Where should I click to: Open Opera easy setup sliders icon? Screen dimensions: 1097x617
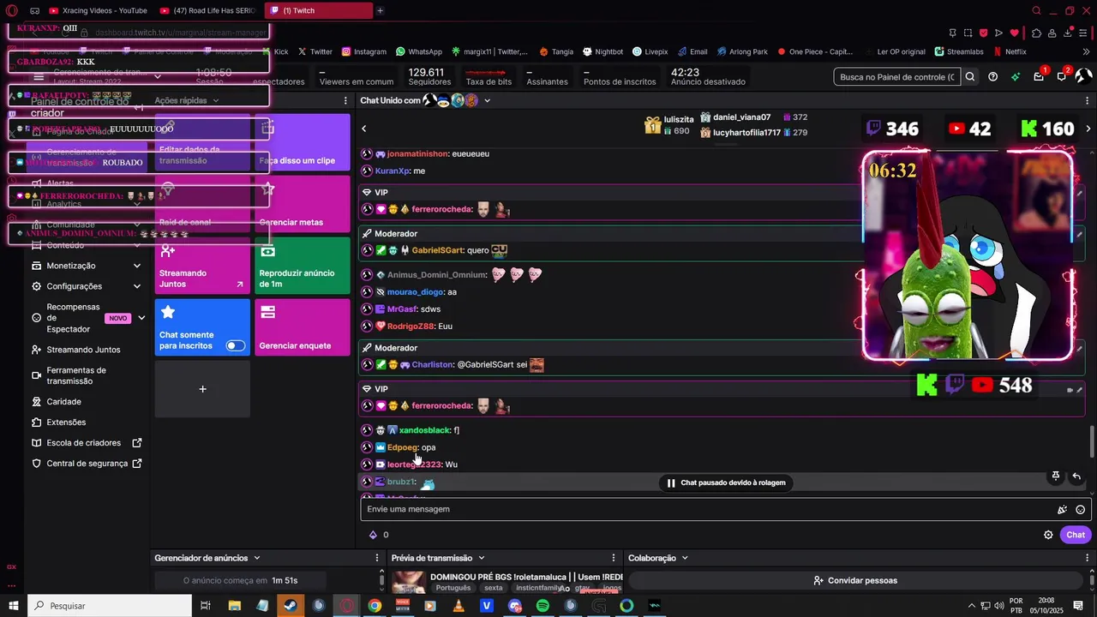coord(1084,33)
